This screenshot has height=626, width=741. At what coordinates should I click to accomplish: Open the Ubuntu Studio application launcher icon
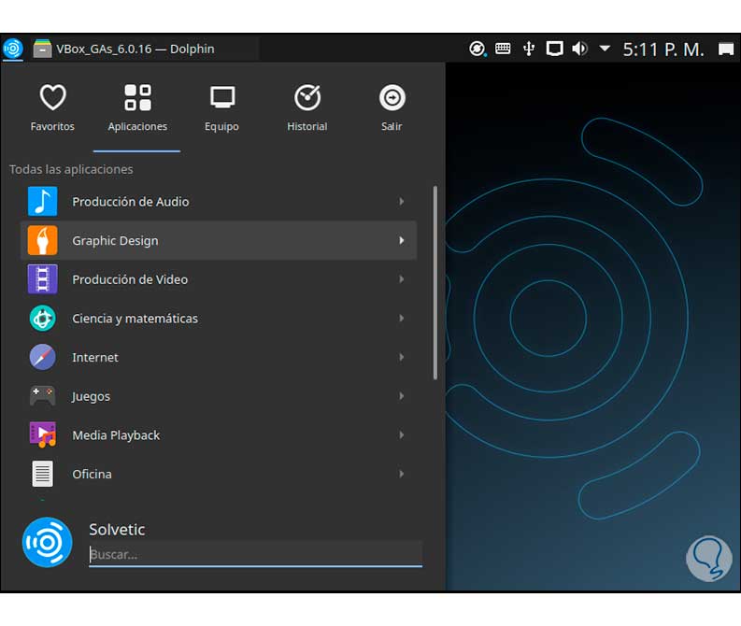(13, 49)
